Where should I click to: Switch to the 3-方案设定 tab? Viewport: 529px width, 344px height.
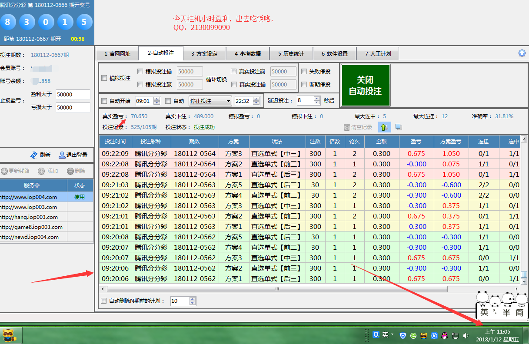tap(204, 54)
